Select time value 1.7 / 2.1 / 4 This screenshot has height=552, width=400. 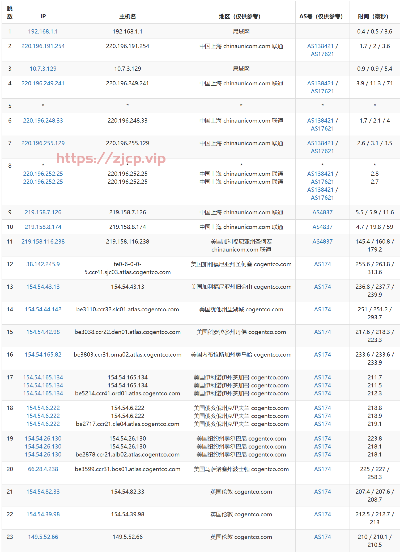point(375,120)
